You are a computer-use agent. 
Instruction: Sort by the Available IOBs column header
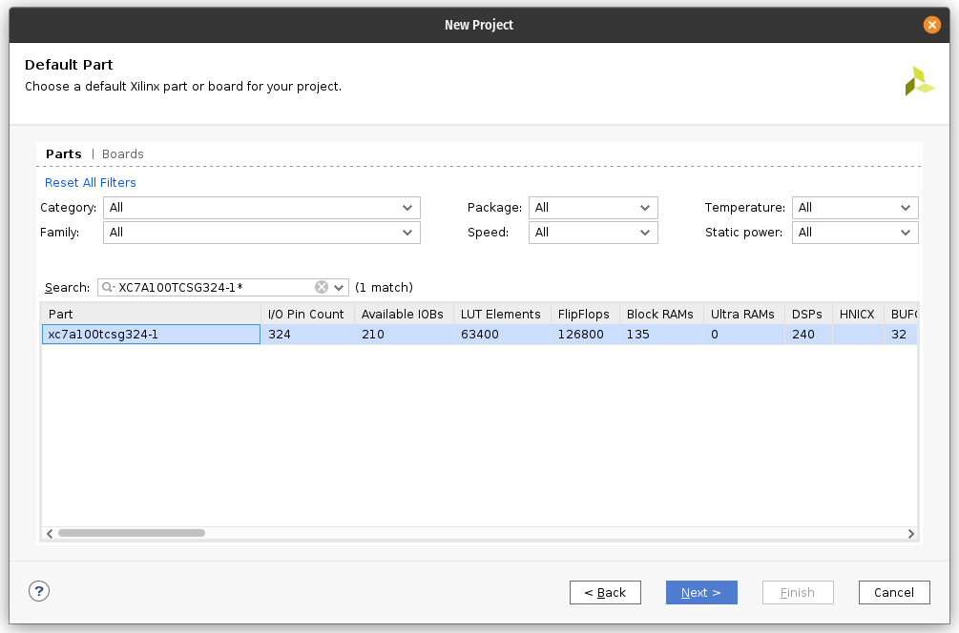tap(404, 314)
